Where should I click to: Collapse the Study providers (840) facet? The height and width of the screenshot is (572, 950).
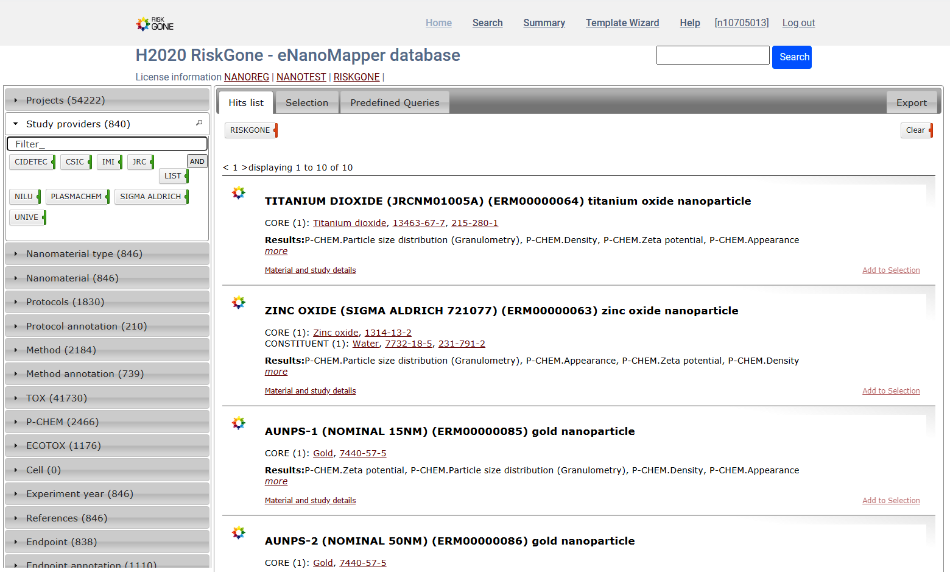(x=107, y=124)
